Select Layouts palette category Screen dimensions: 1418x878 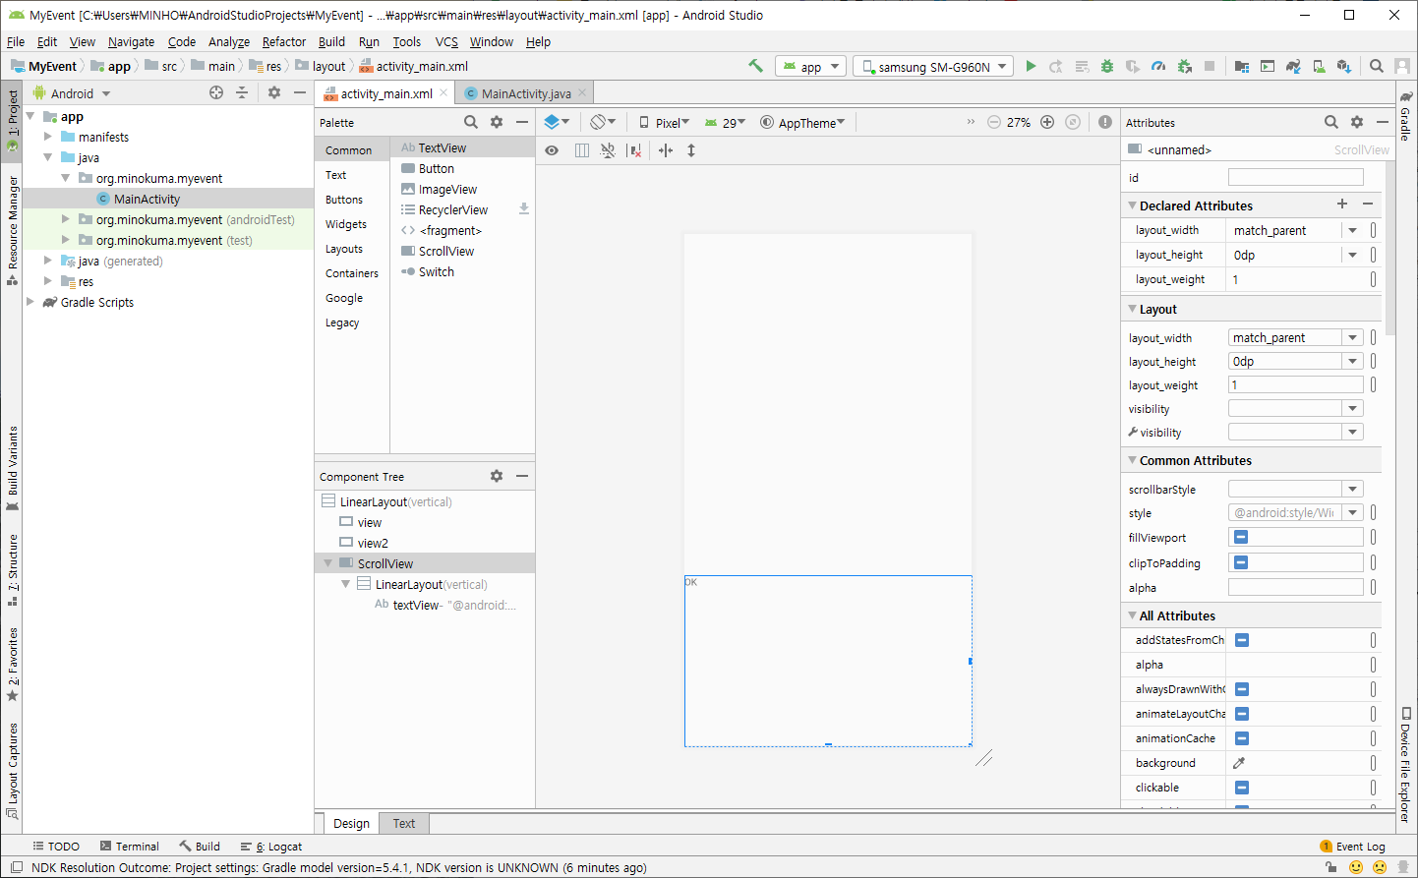click(x=344, y=249)
